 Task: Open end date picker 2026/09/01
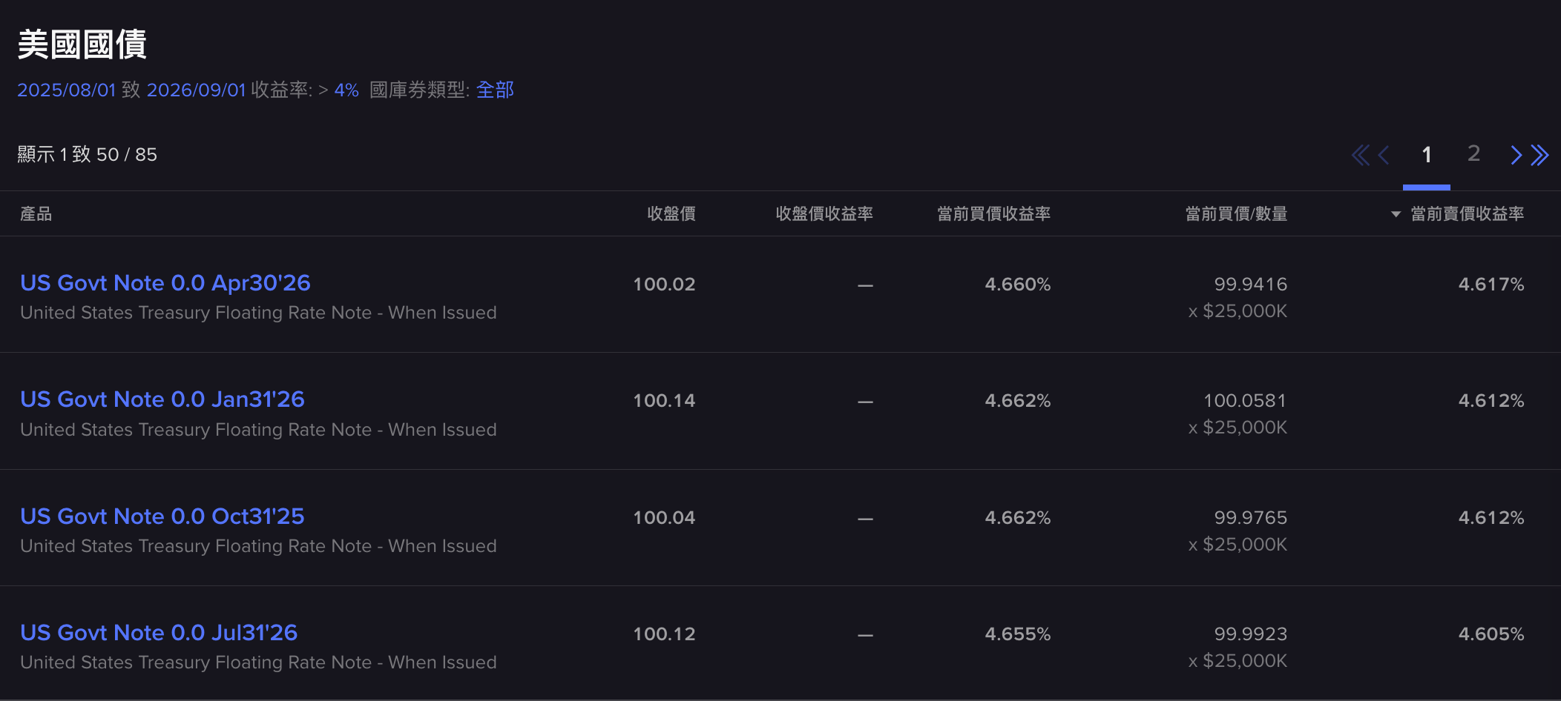196,89
